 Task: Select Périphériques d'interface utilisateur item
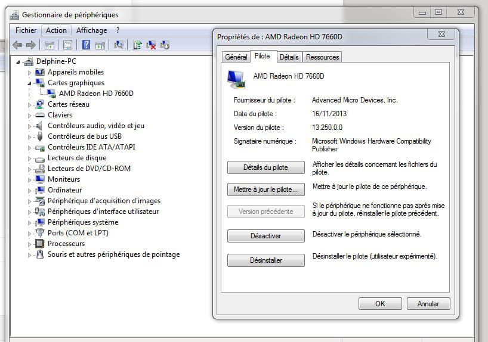[103, 212]
